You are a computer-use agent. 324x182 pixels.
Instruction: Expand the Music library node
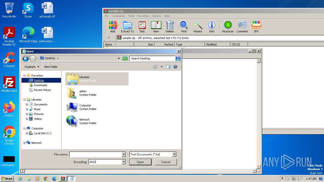tap(27, 109)
